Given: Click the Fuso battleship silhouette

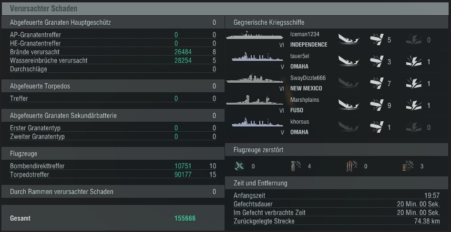Looking at the screenshot, I should (255, 100).
